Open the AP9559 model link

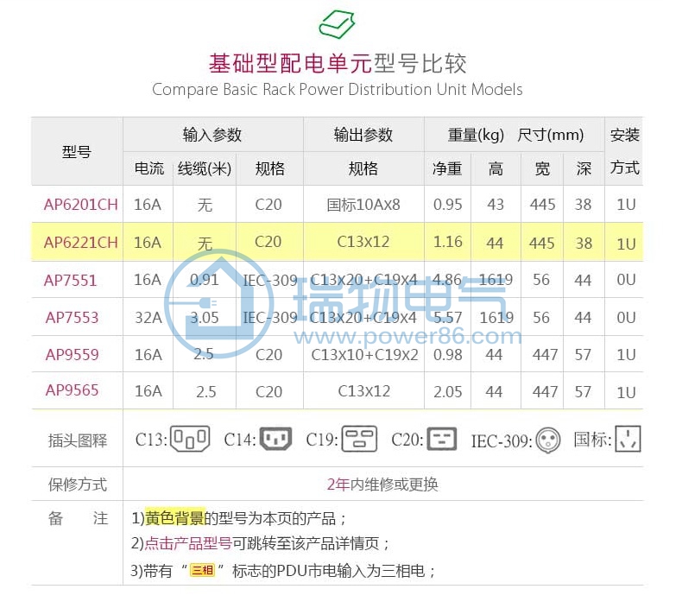coord(72,355)
